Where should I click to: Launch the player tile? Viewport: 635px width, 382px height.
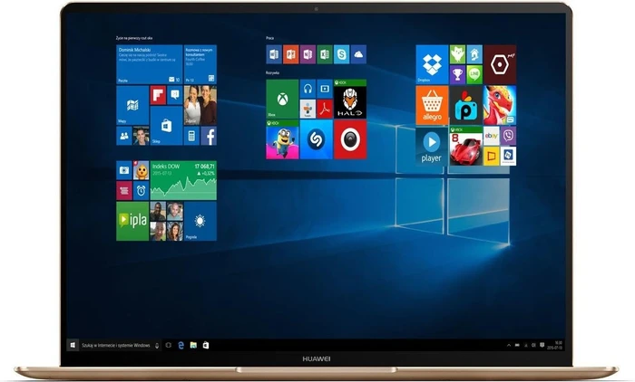tap(432, 146)
